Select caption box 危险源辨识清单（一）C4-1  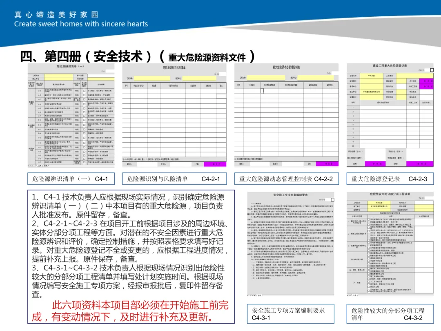pyautogui.click(x=71, y=179)
